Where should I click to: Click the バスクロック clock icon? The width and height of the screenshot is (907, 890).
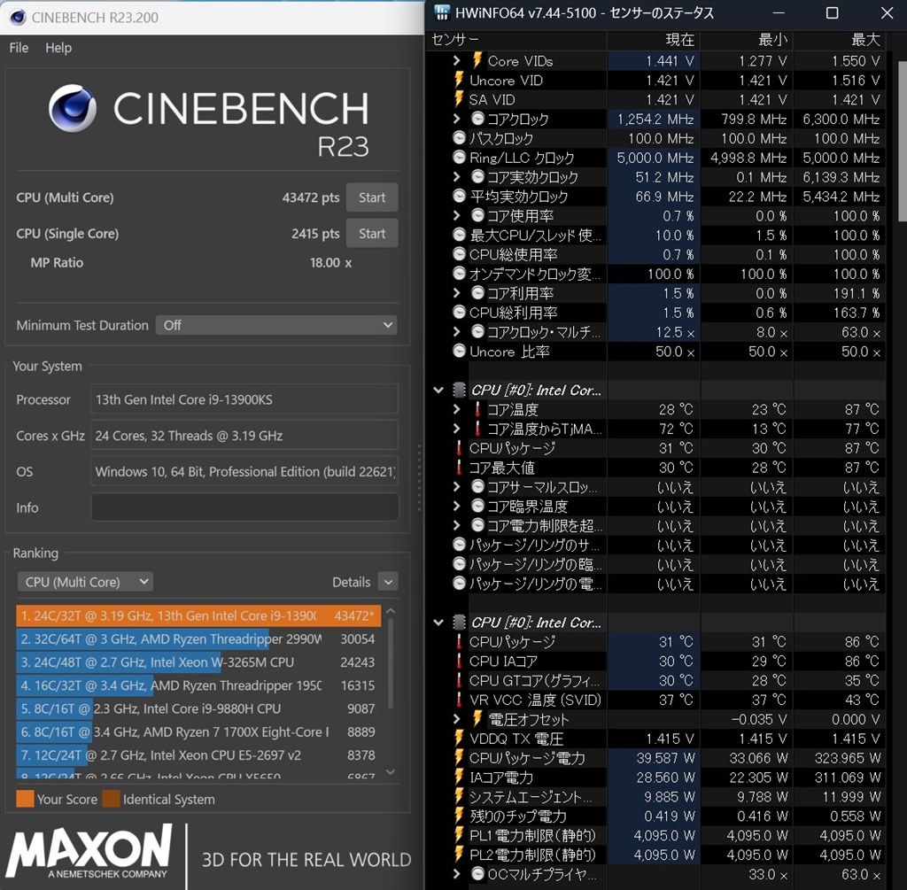point(460,138)
